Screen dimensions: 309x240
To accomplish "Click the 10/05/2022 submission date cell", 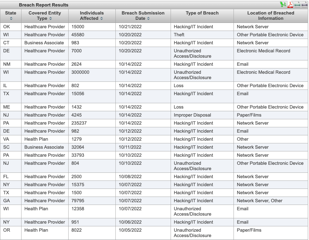I will click(143, 233).
